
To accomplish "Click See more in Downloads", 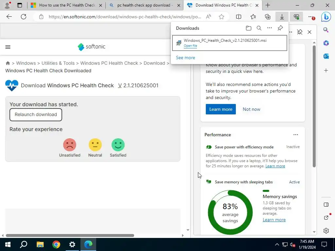I will pyautogui.click(x=185, y=58).
